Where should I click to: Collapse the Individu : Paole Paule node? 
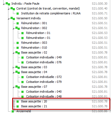coord(4,4)
